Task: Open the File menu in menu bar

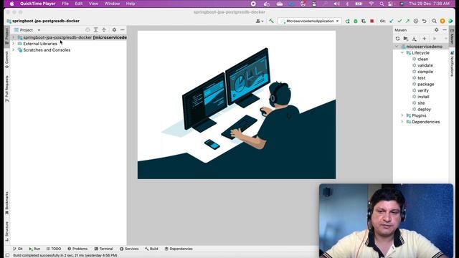Action: pos(65,4)
